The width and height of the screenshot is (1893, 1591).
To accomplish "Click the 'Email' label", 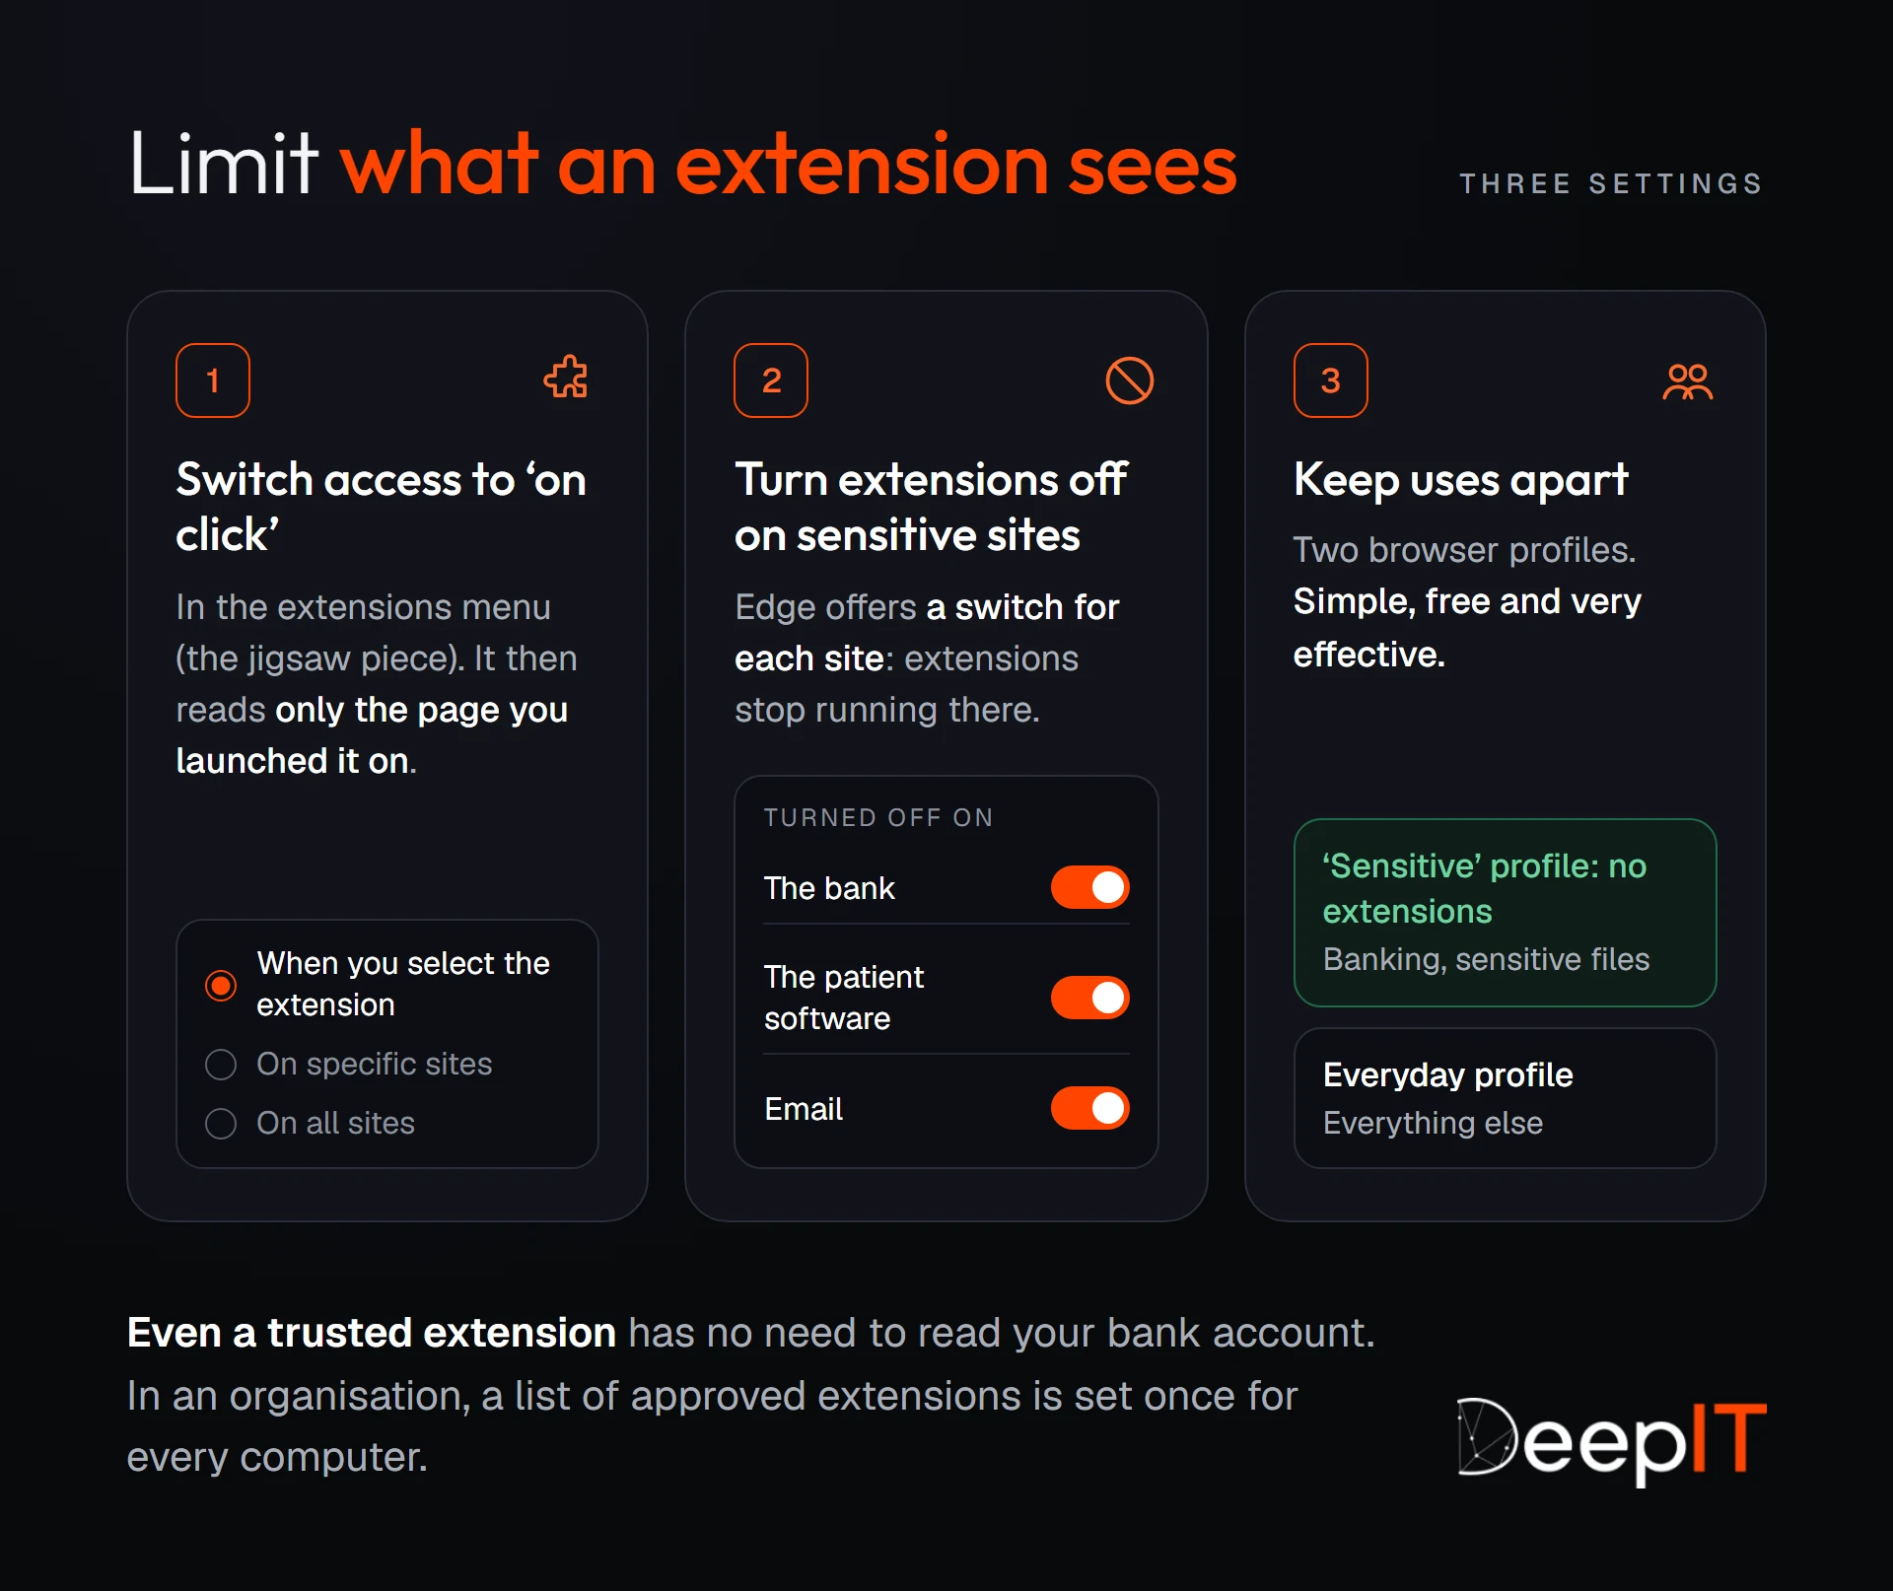I will pos(804,1109).
